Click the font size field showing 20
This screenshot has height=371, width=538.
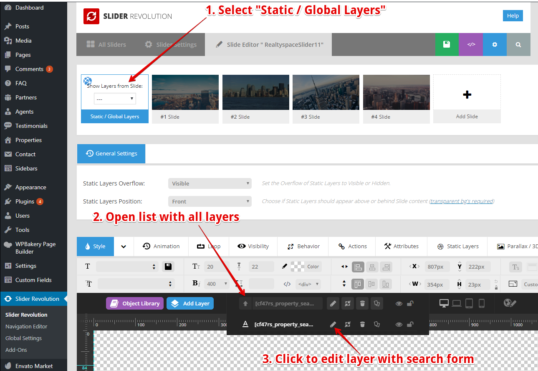click(217, 267)
